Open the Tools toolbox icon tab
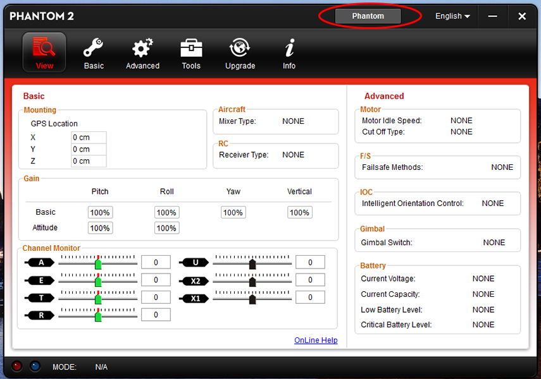The height and width of the screenshot is (379, 541). (x=191, y=54)
